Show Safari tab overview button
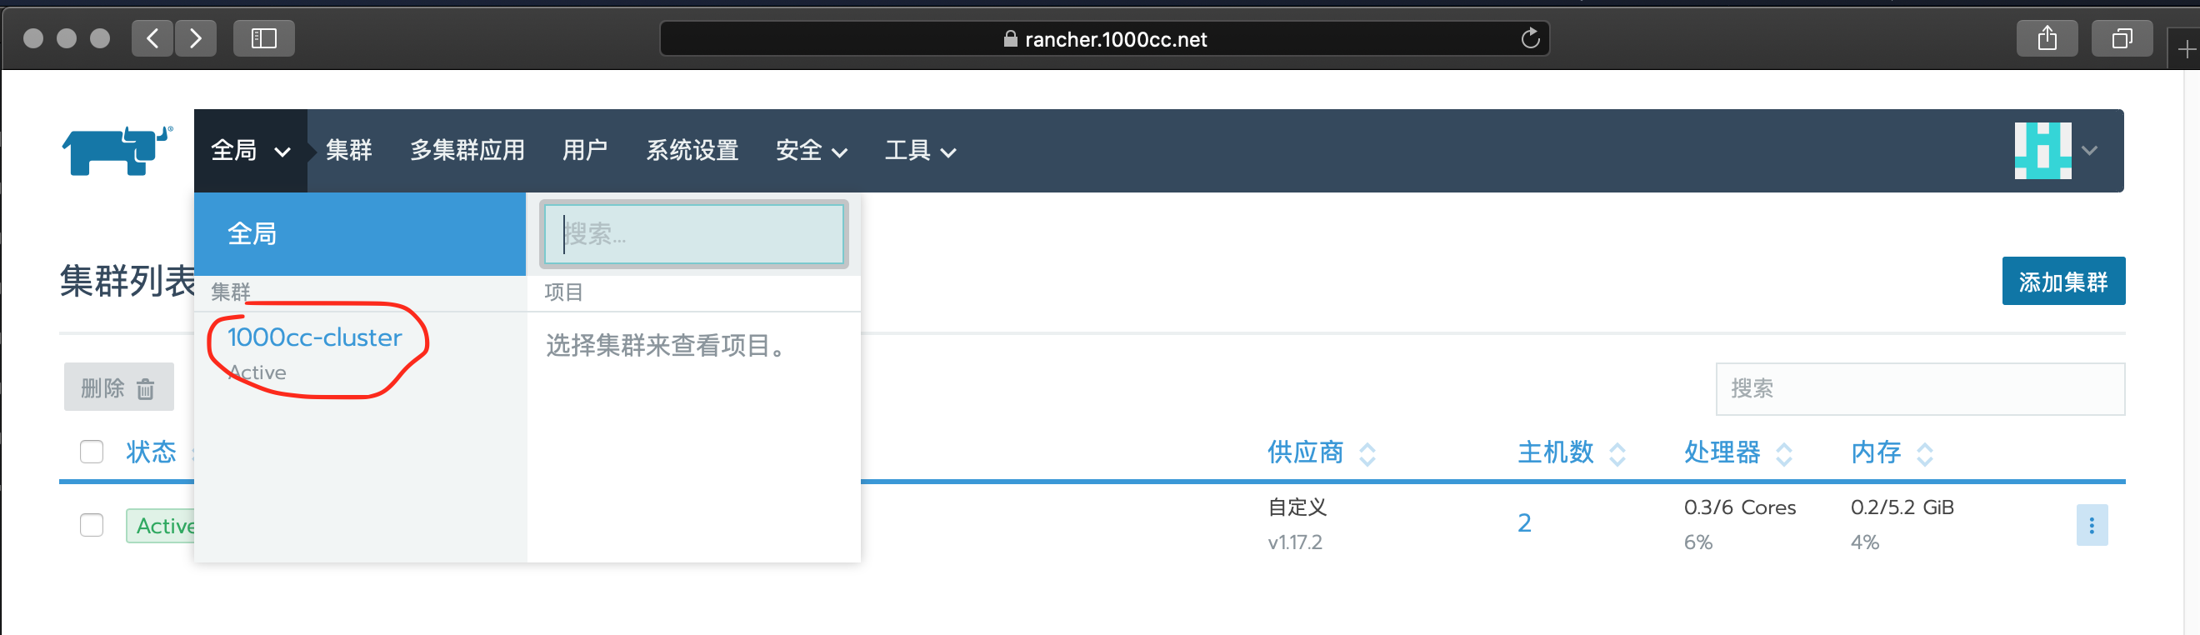Image resolution: width=2200 pixels, height=635 pixels. [x=2122, y=38]
